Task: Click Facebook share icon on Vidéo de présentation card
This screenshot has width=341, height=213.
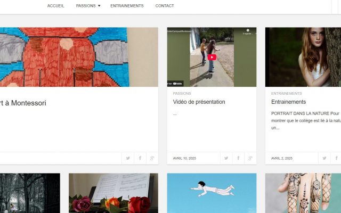Action: 238,158
